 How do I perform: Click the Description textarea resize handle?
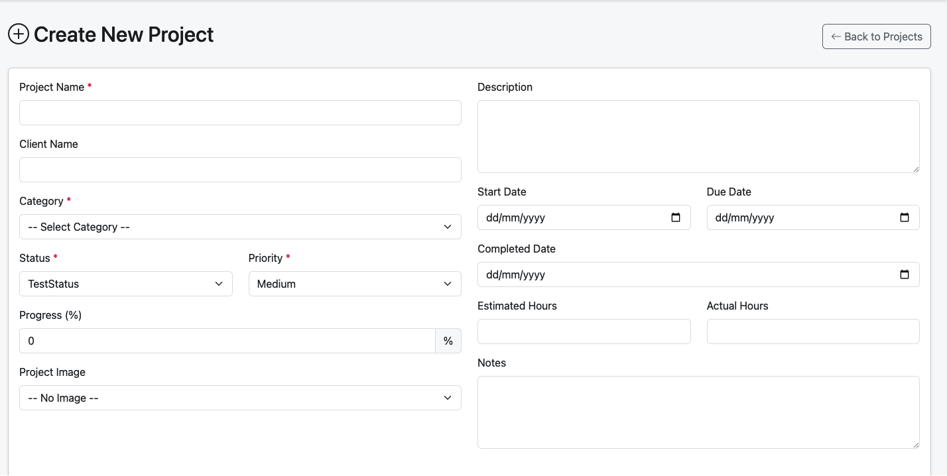coord(915,168)
